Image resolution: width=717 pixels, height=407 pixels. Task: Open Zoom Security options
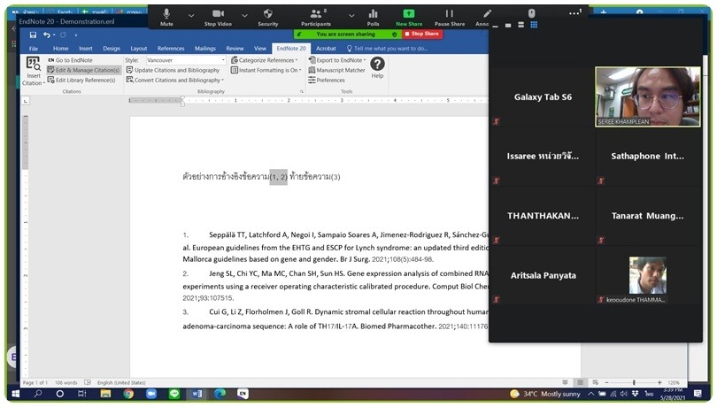coord(267,17)
